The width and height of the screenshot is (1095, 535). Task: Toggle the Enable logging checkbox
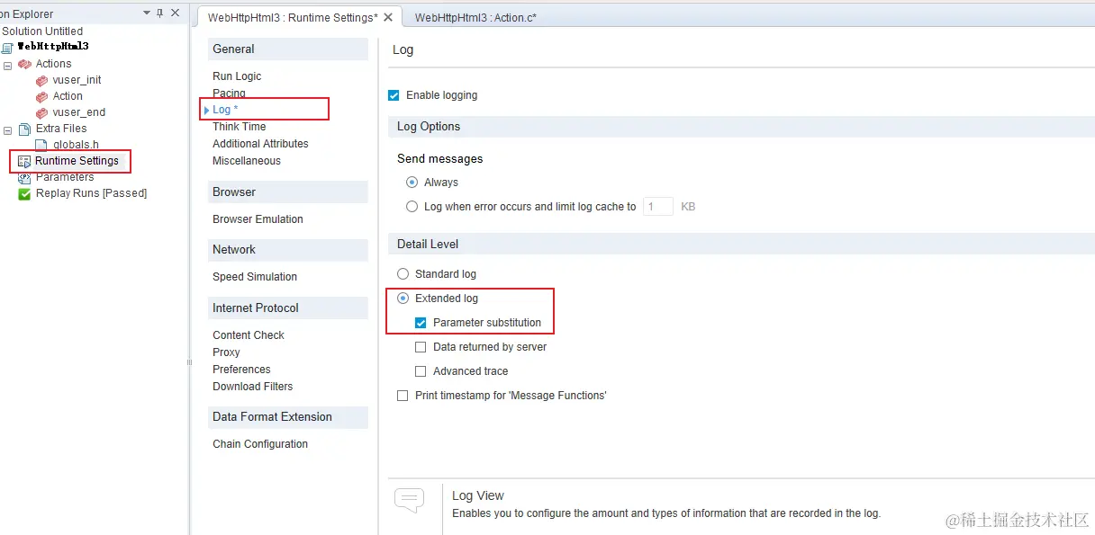coord(394,95)
